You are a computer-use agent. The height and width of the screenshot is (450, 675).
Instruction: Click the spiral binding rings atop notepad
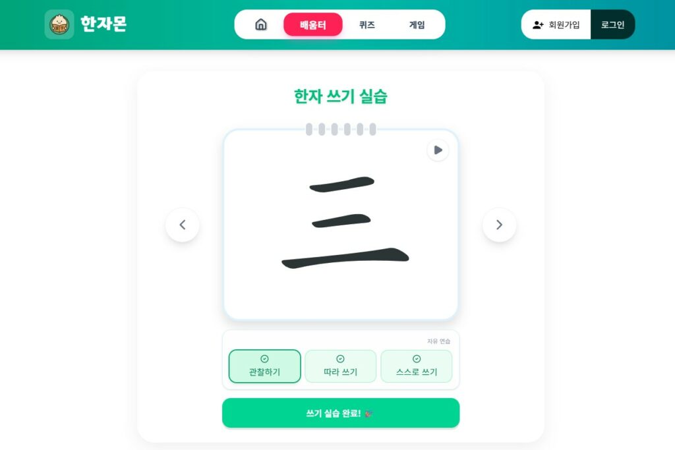click(341, 129)
